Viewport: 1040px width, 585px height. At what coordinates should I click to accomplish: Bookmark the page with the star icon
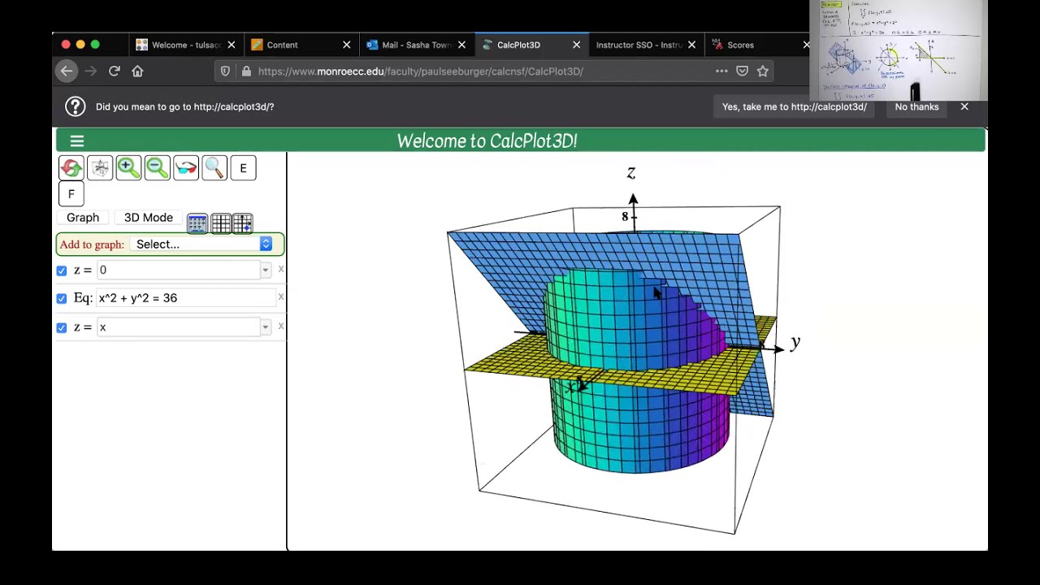click(x=763, y=71)
